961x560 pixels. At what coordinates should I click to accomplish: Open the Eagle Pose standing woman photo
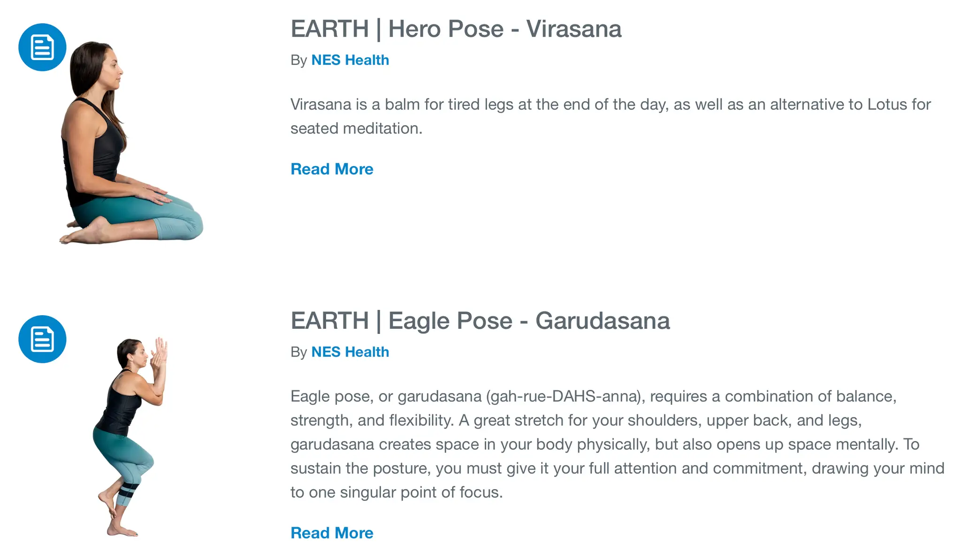129,436
